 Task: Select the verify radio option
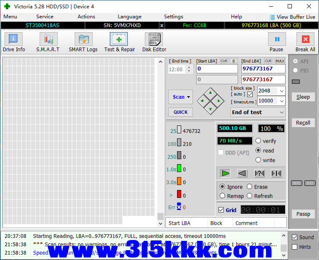coord(258,141)
